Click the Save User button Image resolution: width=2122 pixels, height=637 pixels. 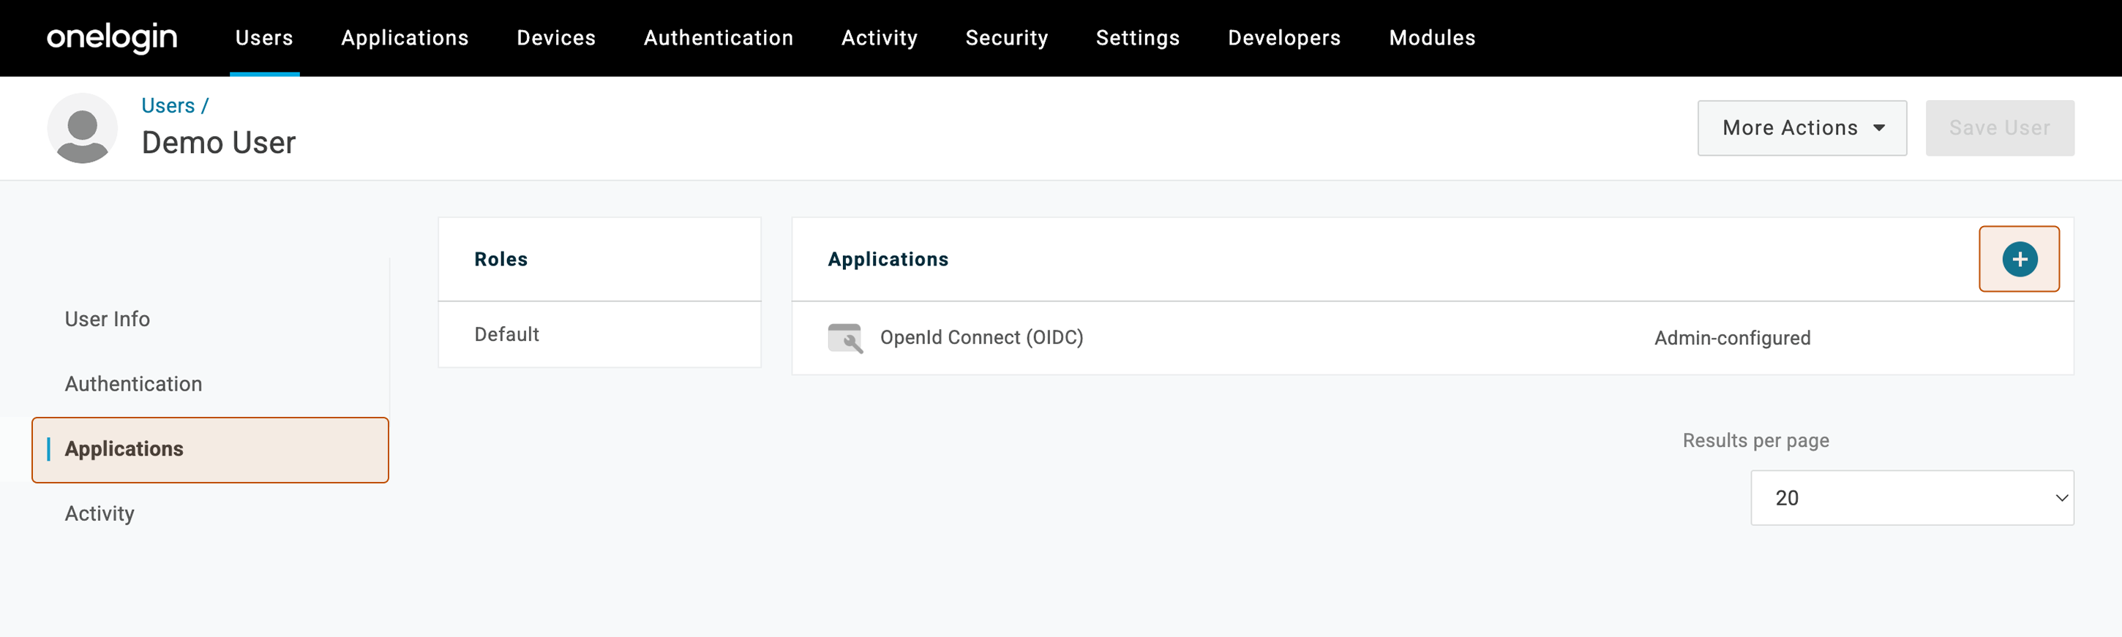1999,127
